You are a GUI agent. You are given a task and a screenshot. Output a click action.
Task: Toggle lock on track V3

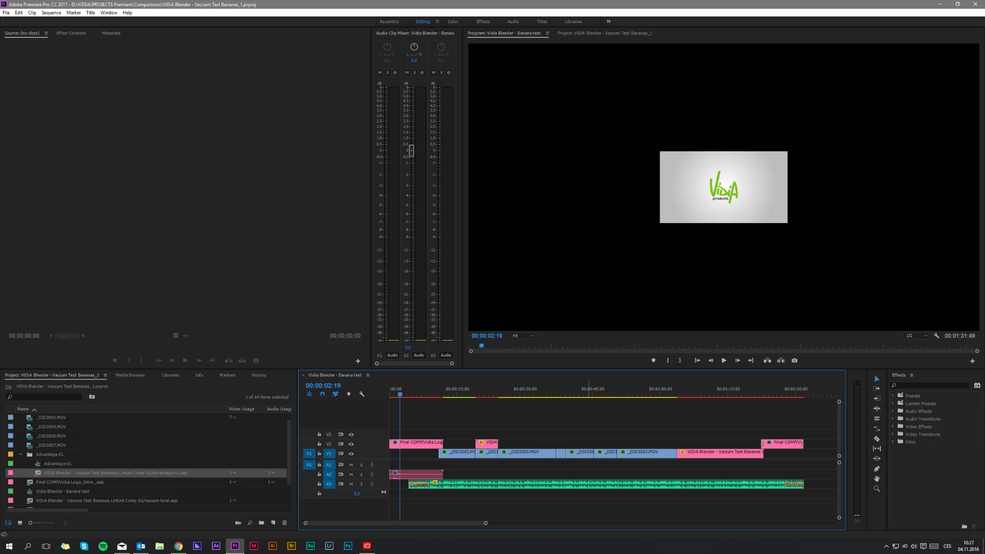pyautogui.click(x=319, y=434)
